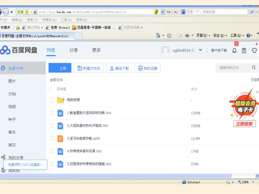Click the blue help question mark icon
259x194 pixels.
(x=248, y=35)
